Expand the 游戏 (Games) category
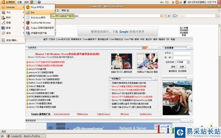 pyautogui.click(x=13, y=33)
